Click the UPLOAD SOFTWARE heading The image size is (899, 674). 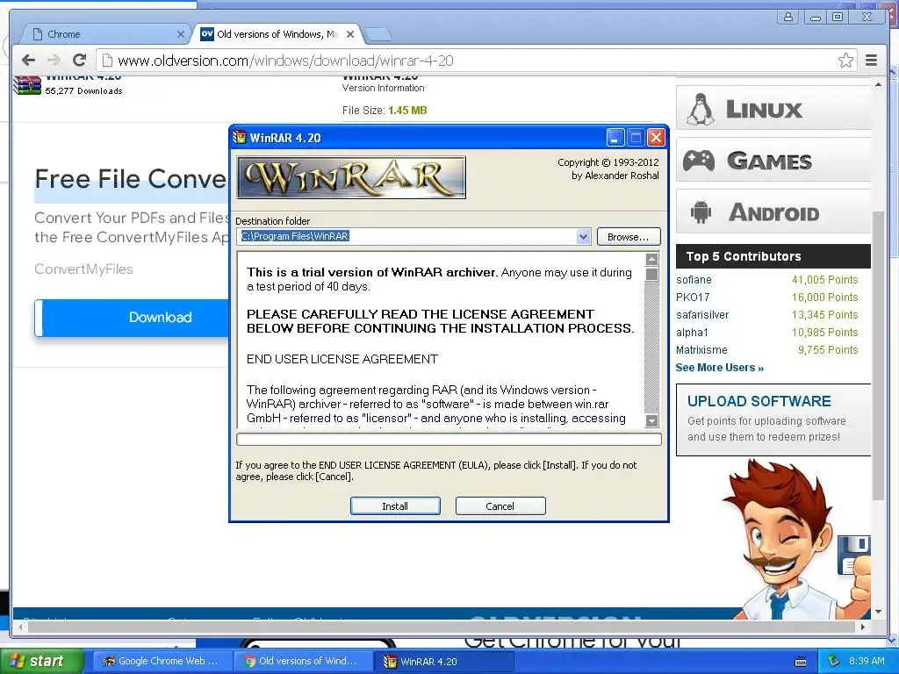tap(759, 401)
